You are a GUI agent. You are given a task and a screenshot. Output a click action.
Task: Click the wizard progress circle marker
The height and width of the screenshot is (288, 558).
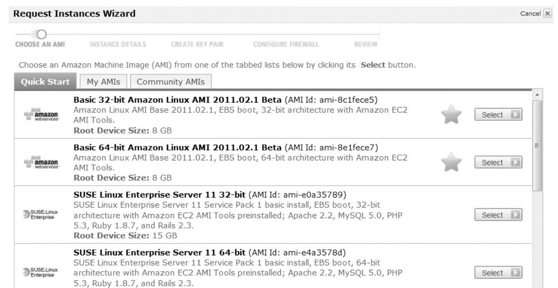42,35
